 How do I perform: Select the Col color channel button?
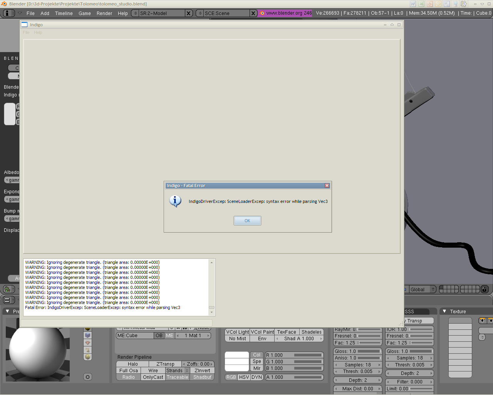click(257, 354)
